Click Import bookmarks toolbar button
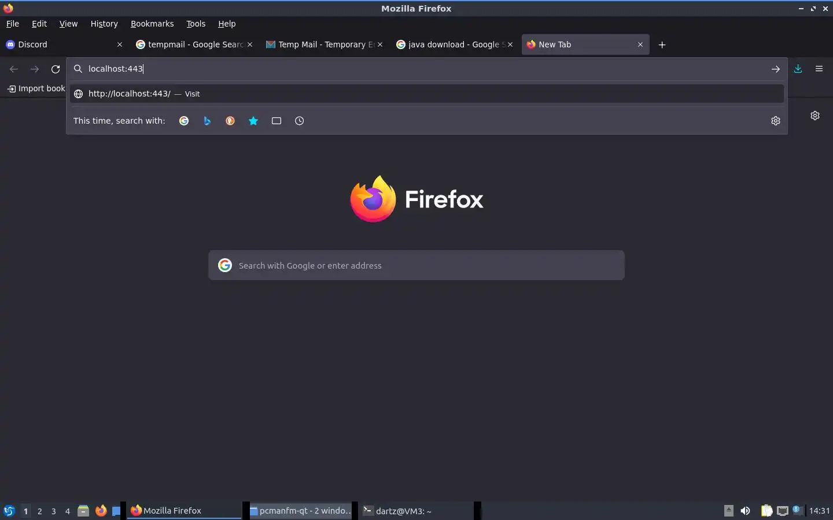 coord(36,88)
